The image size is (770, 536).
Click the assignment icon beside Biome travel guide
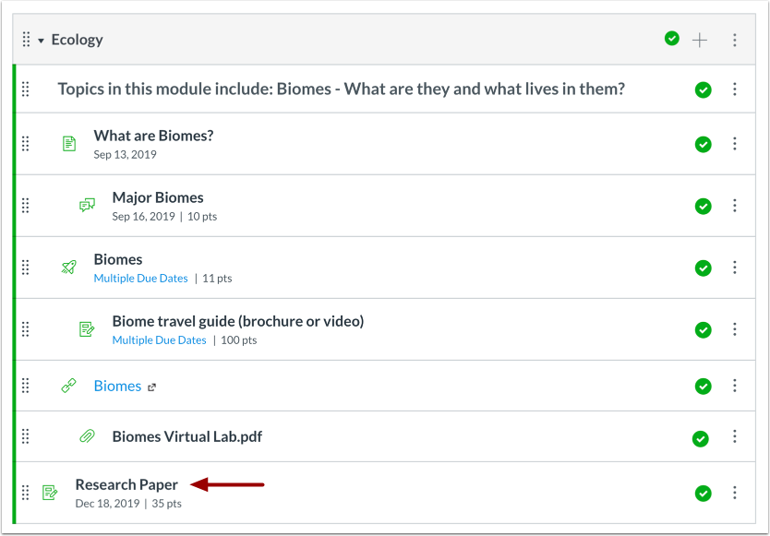click(x=87, y=328)
